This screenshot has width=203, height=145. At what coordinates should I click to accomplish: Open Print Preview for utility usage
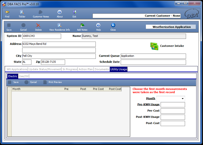52,82
